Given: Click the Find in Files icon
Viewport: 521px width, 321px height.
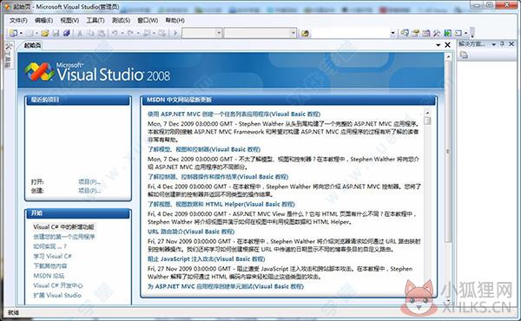Looking at the screenshot, I should click(x=305, y=33).
